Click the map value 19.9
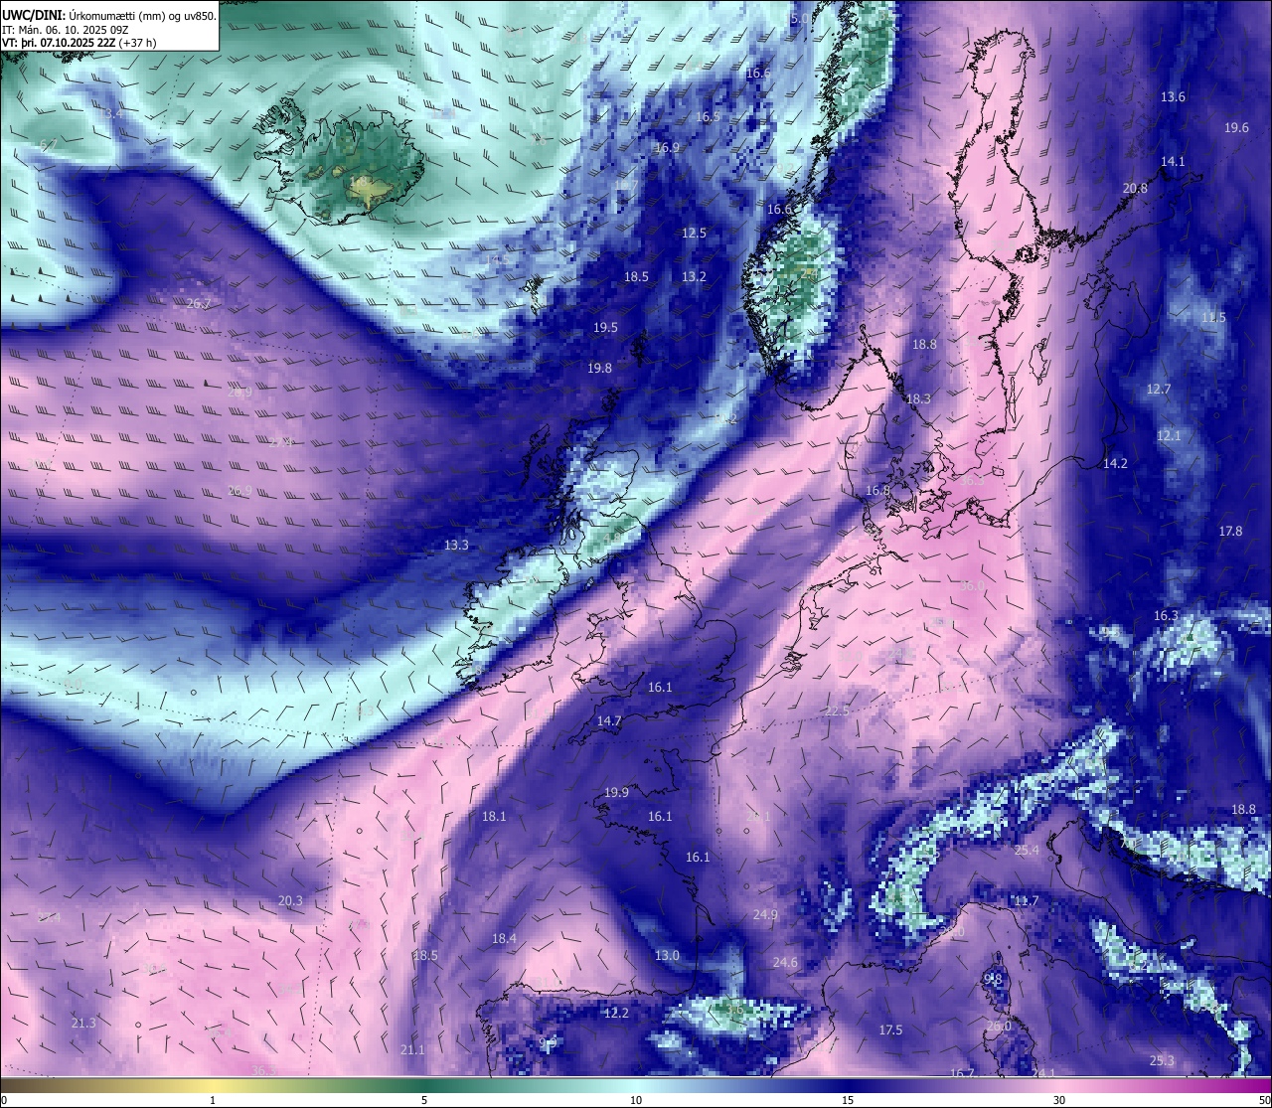 (x=616, y=793)
